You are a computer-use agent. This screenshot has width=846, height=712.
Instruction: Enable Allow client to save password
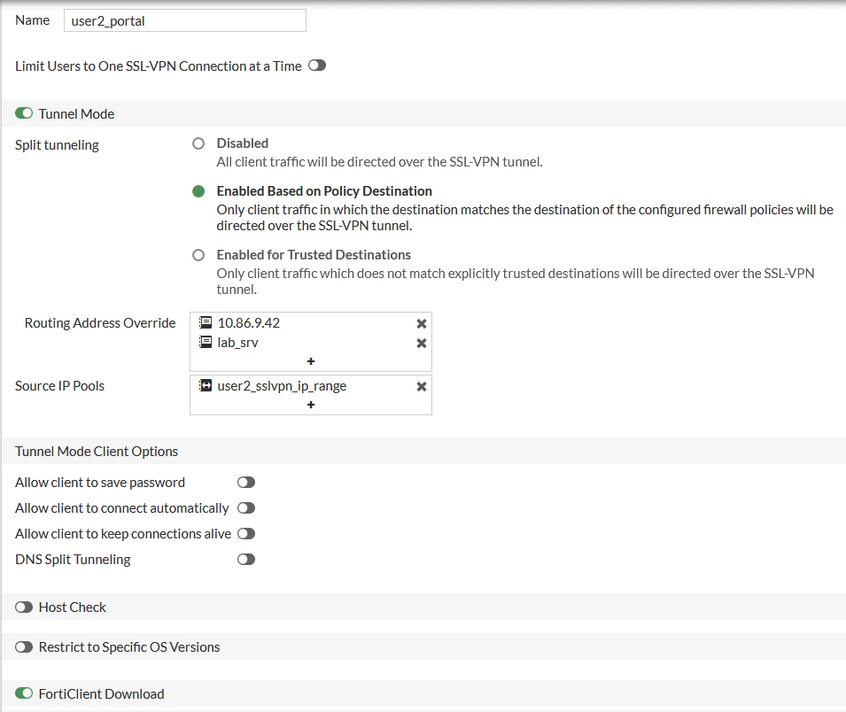(246, 483)
